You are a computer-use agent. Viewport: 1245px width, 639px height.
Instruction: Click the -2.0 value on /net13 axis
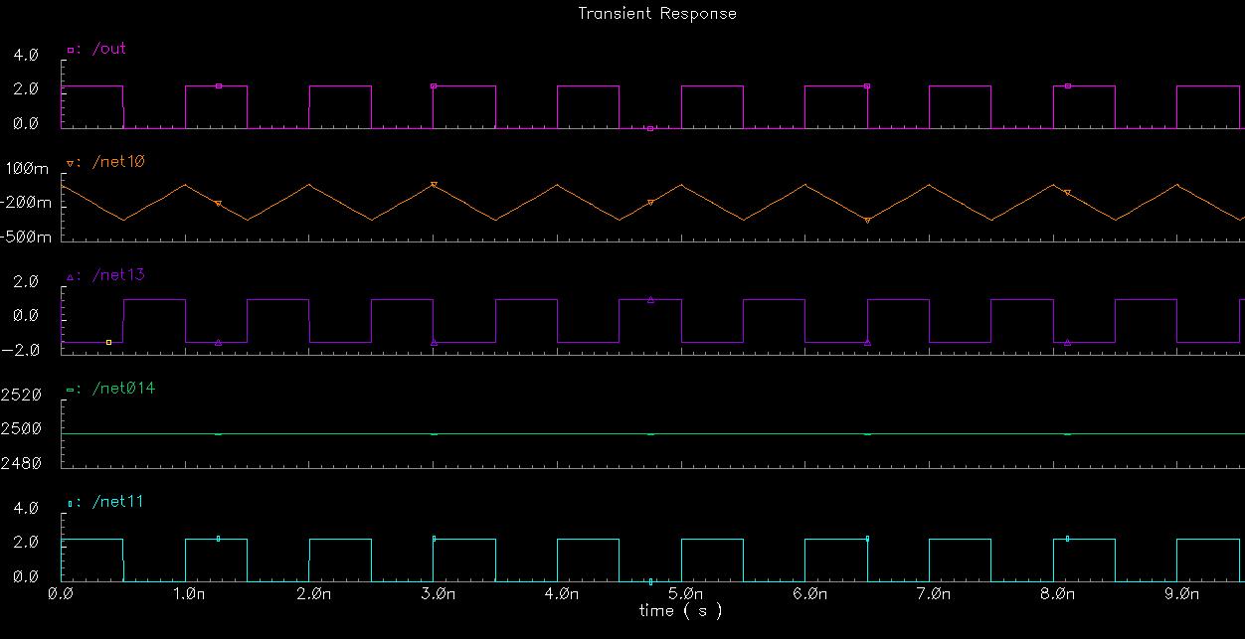(22, 351)
